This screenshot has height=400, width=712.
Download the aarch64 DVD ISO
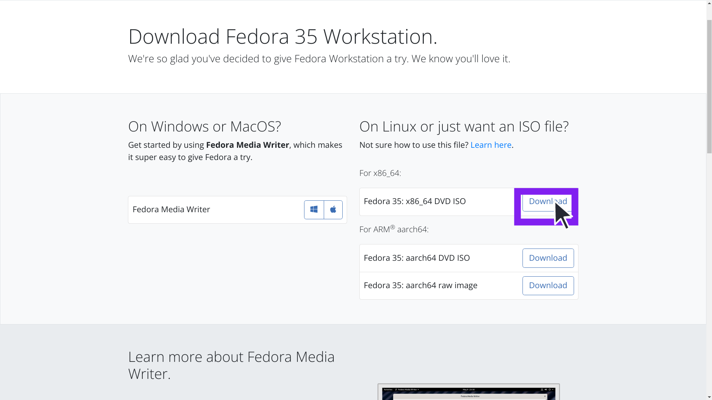point(548,258)
